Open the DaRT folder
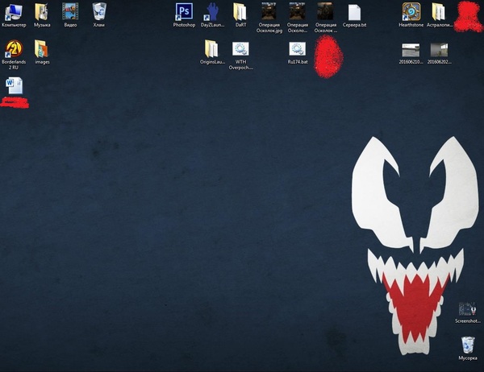 pos(240,11)
